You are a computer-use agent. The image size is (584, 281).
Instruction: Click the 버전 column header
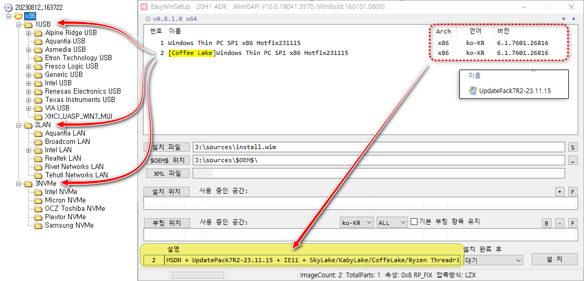click(503, 31)
